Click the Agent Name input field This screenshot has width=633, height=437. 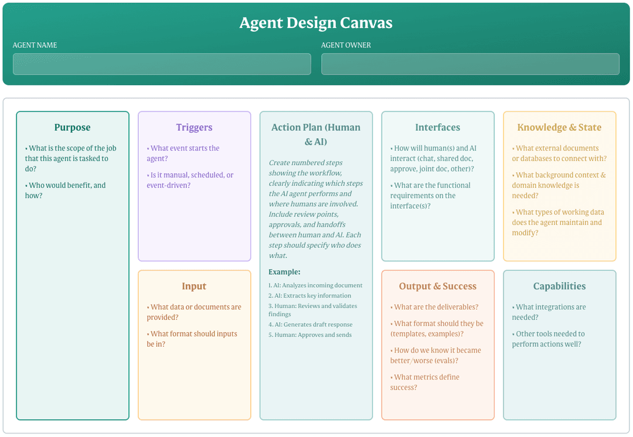coord(162,64)
